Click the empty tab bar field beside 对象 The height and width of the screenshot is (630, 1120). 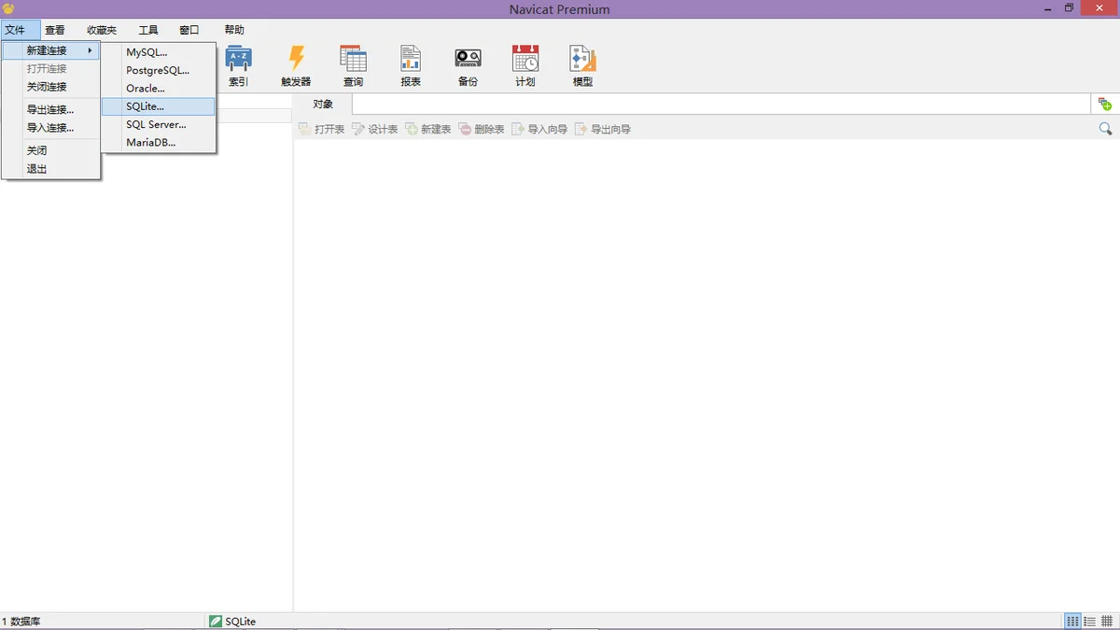click(721, 105)
